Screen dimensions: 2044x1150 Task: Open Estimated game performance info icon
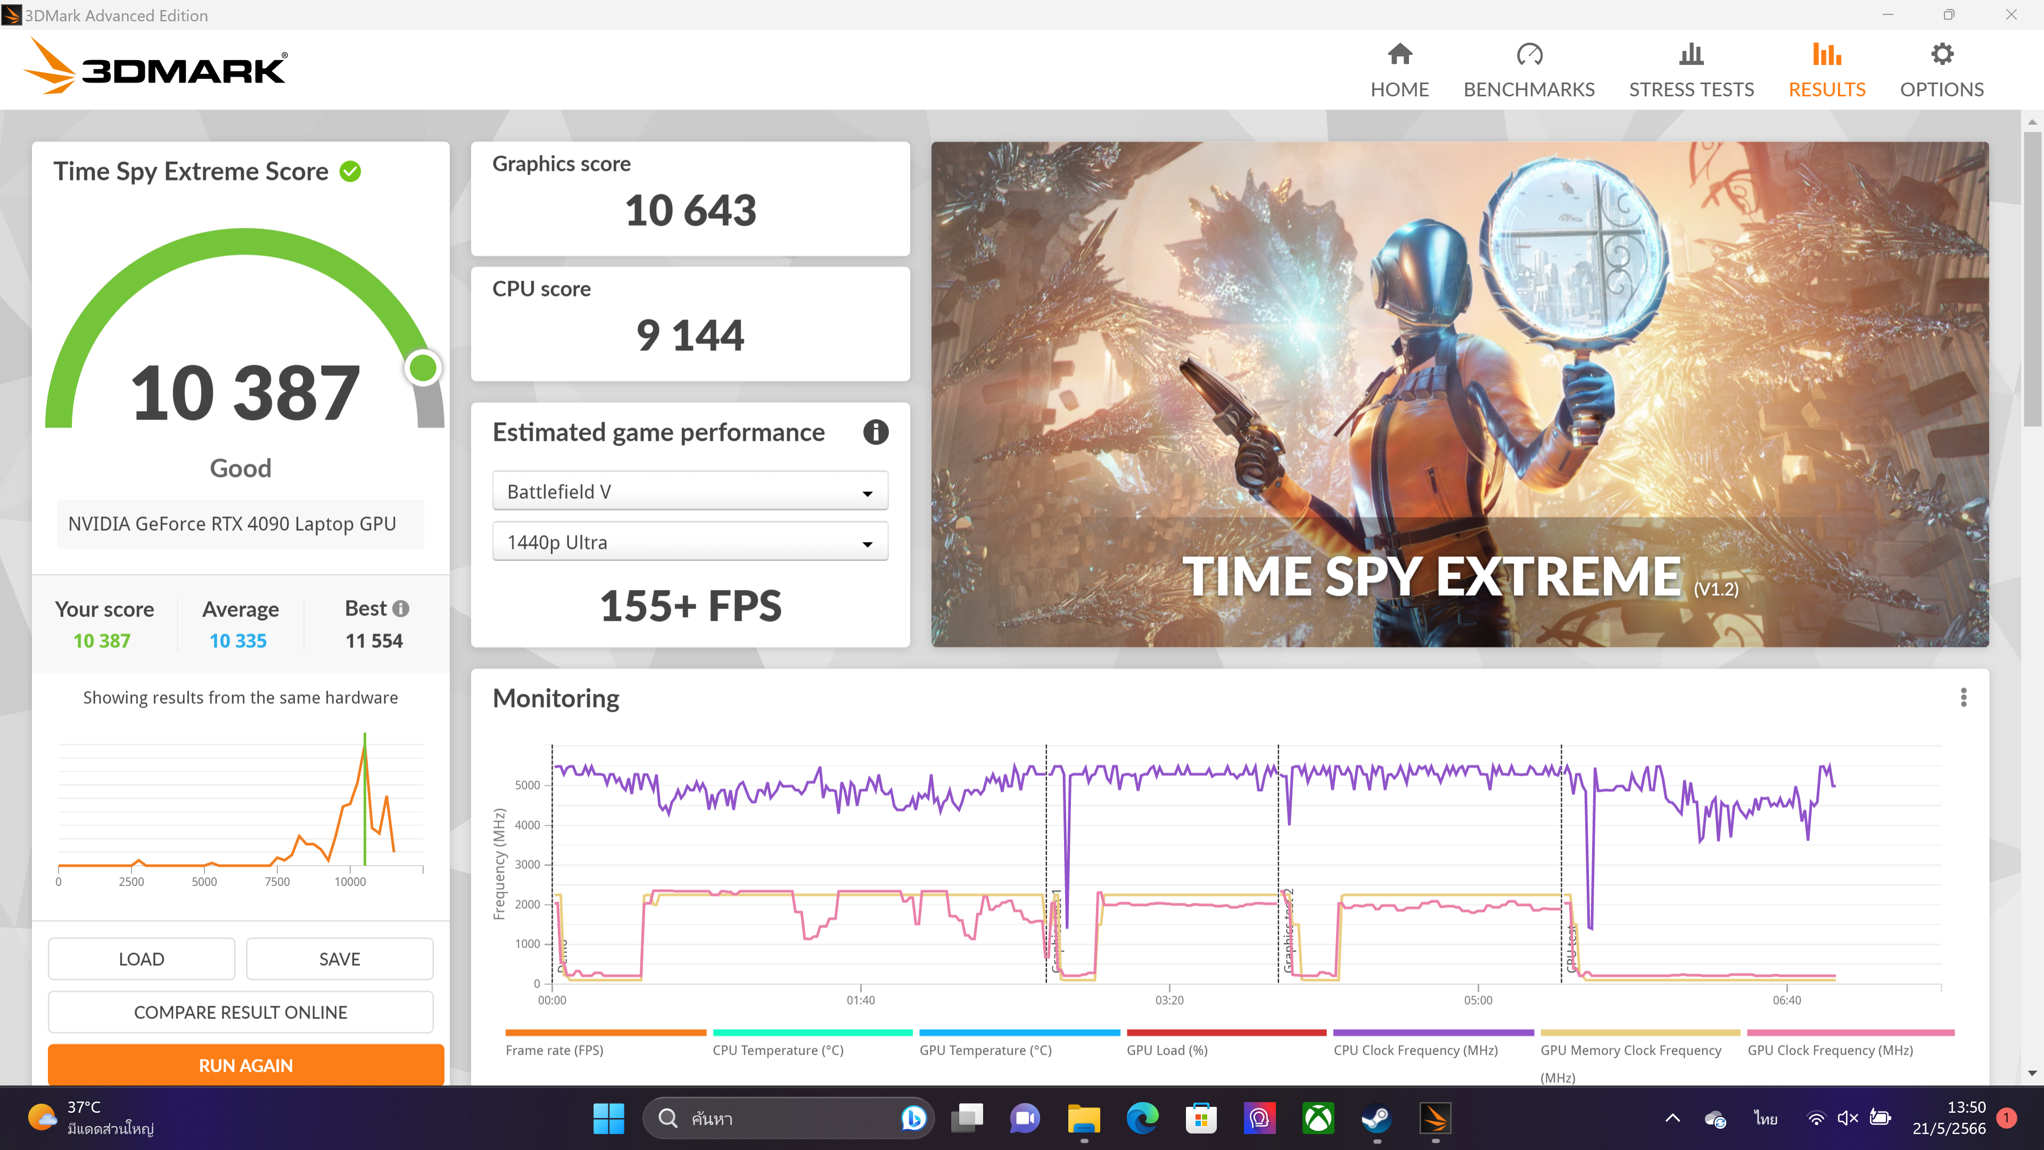tap(875, 432)
